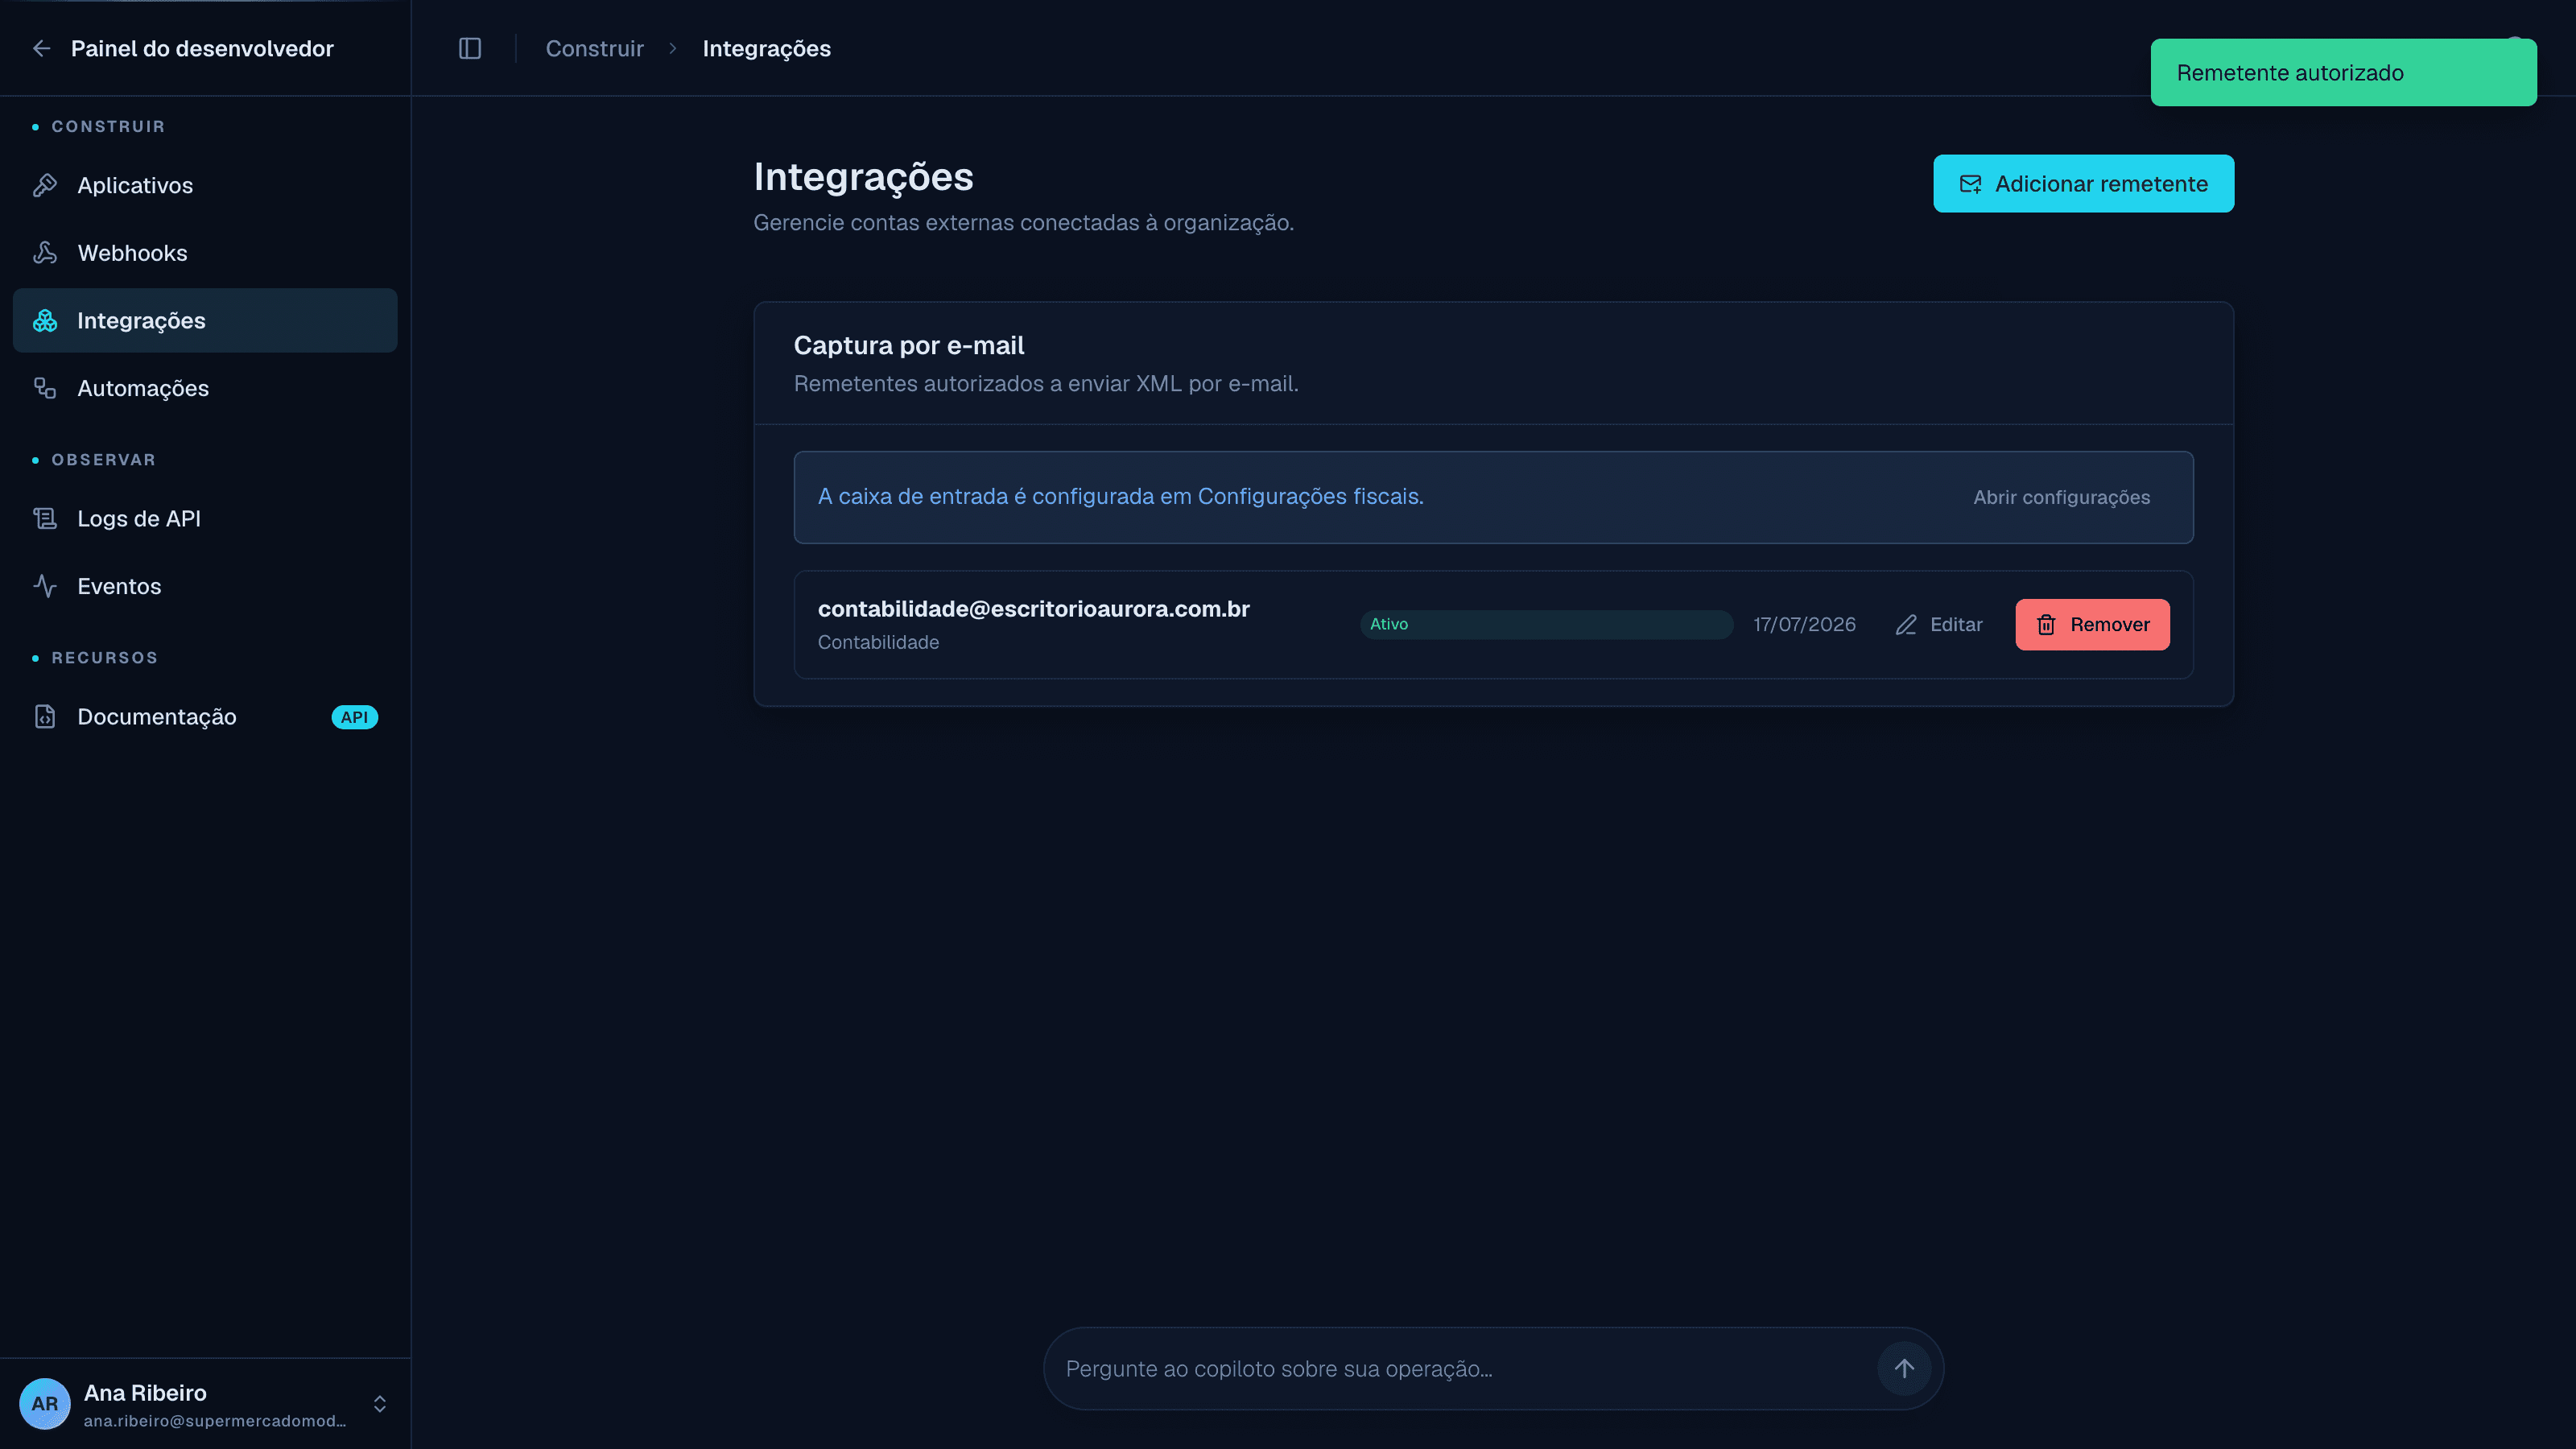This screenshot has width=2576, height=1449.
Task: Click the back arrow beside Painel do desenvolvedor
Action: tap(41, 48)
